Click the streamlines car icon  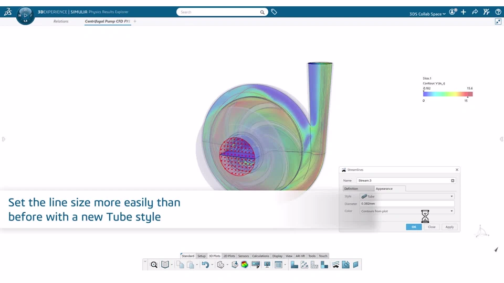click(x=335, y=265)
